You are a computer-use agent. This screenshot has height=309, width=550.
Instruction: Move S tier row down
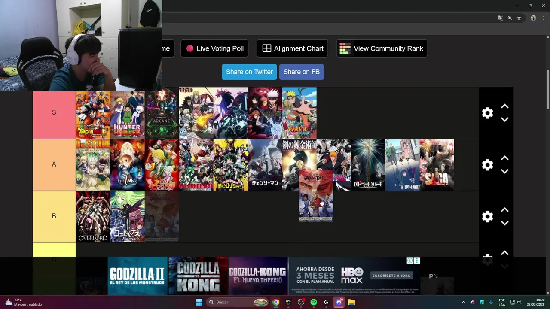[504, 119]
